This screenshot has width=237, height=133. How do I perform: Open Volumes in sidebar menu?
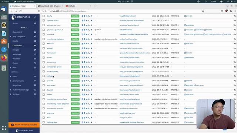tap(16, 59)
